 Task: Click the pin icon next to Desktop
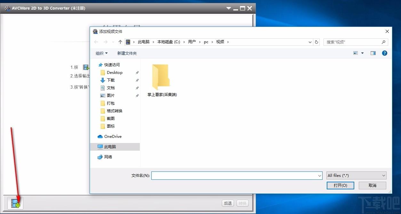coord(137,73)
